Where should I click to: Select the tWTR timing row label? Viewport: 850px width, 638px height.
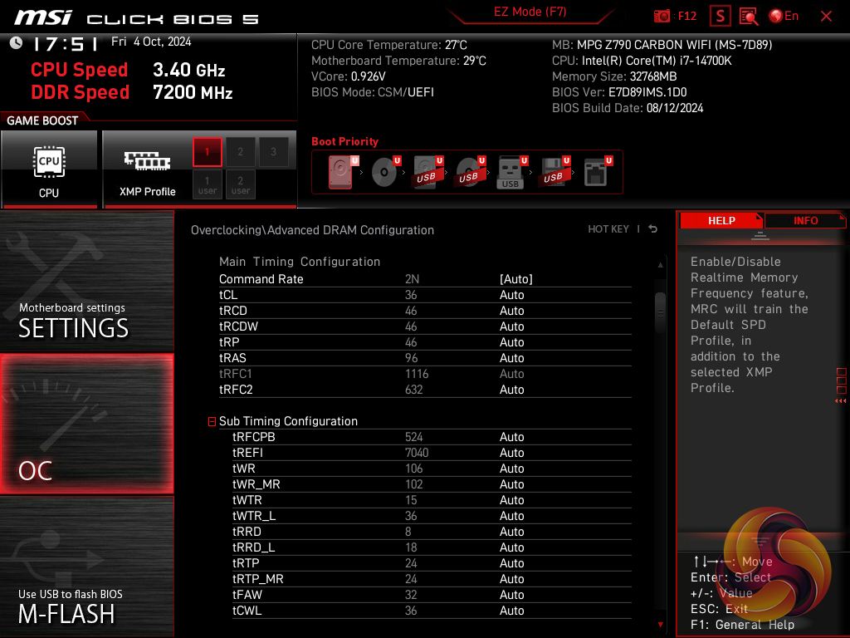[247, 500]
